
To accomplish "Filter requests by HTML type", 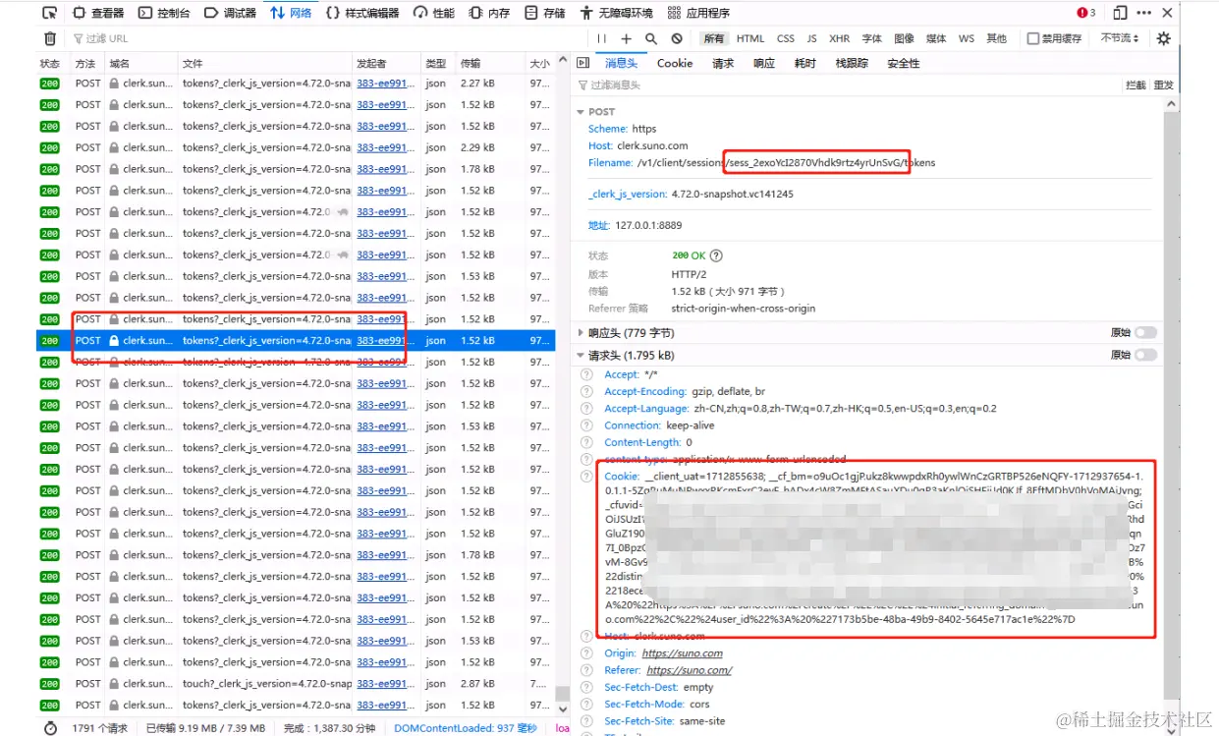I will click(750, 38).
